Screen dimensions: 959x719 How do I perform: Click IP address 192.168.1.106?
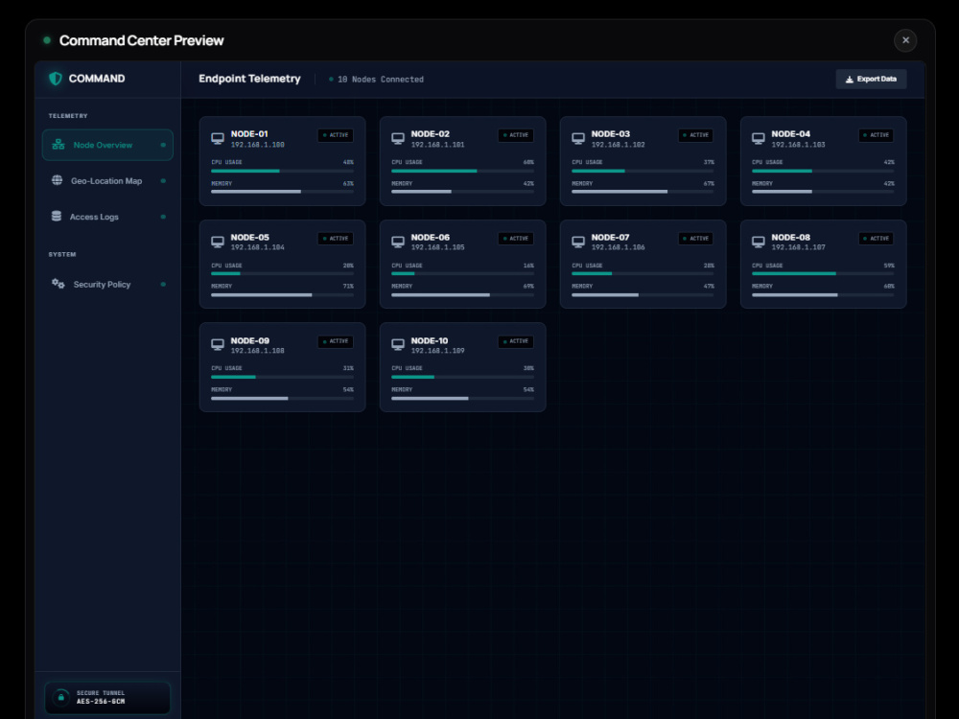618,247
